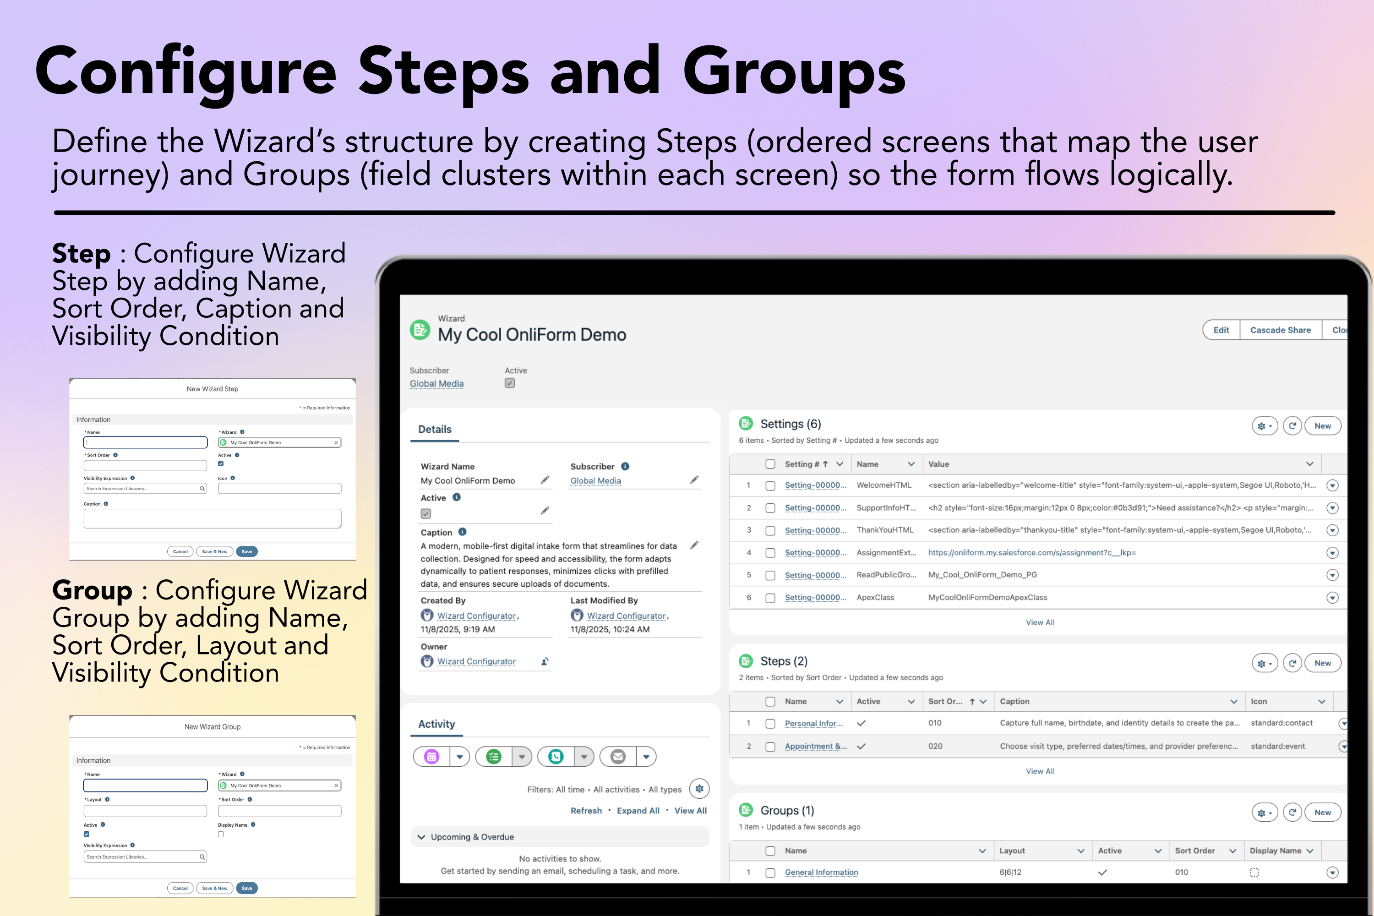Edit Subscriber field with pencil icon
The height and width of the screenshot is (916, 1374).
(x=694, y=480)
